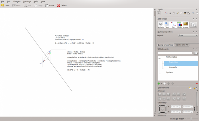
Task: Collapse the Mathematics tree node
Action: click(159, 58)
